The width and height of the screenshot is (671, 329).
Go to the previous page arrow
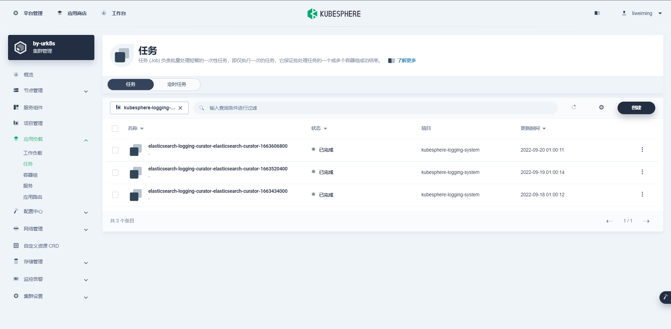[x=609, y=221]
